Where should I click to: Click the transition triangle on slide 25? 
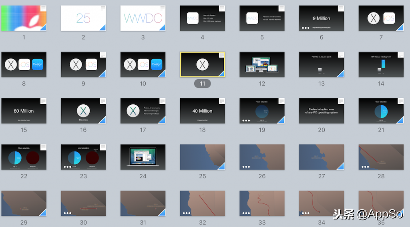point(222,167)
